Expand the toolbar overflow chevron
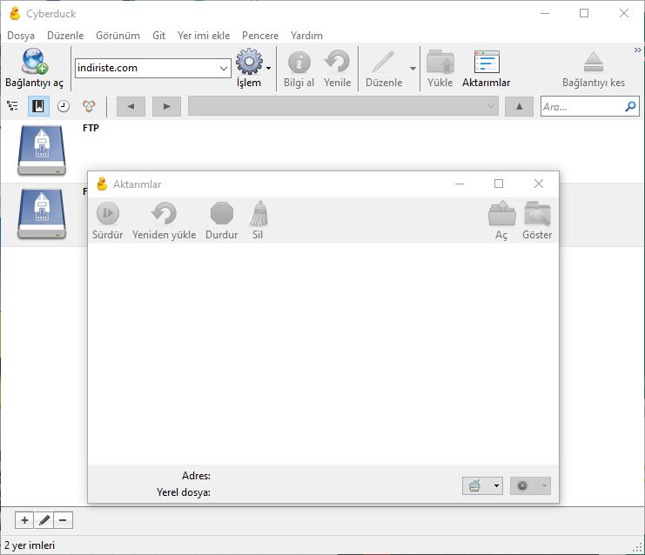 (x=637, y=50)
